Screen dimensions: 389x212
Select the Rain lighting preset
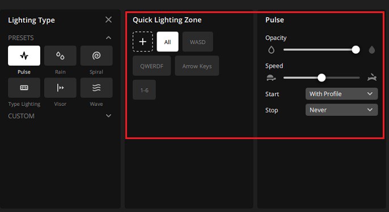(60, 55)
